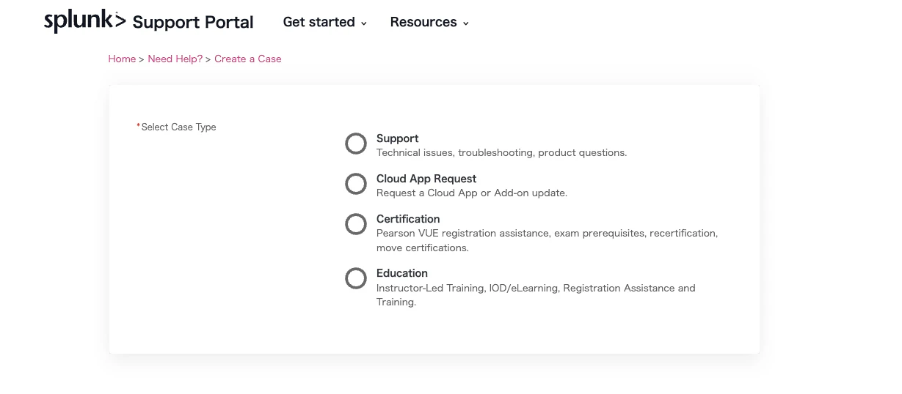Click the Support option label
The height and width of the screenshot is (394, 902).
point(397,138)
